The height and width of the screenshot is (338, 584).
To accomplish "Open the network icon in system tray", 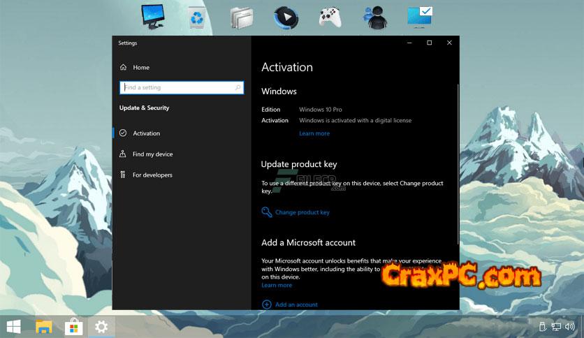I will [557, 326].
